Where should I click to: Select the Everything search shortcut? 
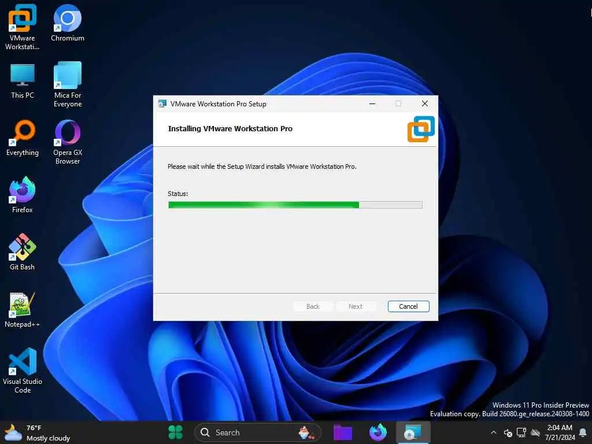click(x=23, y=138)
